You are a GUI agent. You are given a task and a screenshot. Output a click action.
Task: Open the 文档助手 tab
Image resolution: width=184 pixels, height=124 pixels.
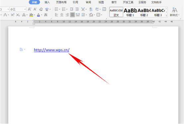[x=156, y=2]
